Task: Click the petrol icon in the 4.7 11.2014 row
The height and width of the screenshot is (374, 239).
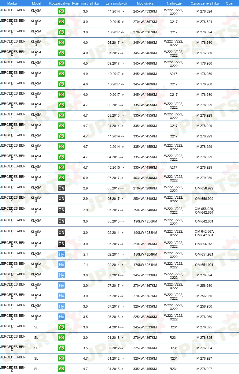Action: 61,136
